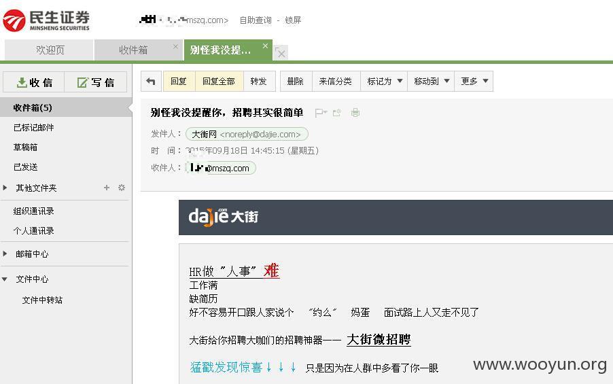Screen dimensions: 613x384
Task: Switch to the 欢迎页 tab
Action: pyautogui.click(x=49, y=50)
